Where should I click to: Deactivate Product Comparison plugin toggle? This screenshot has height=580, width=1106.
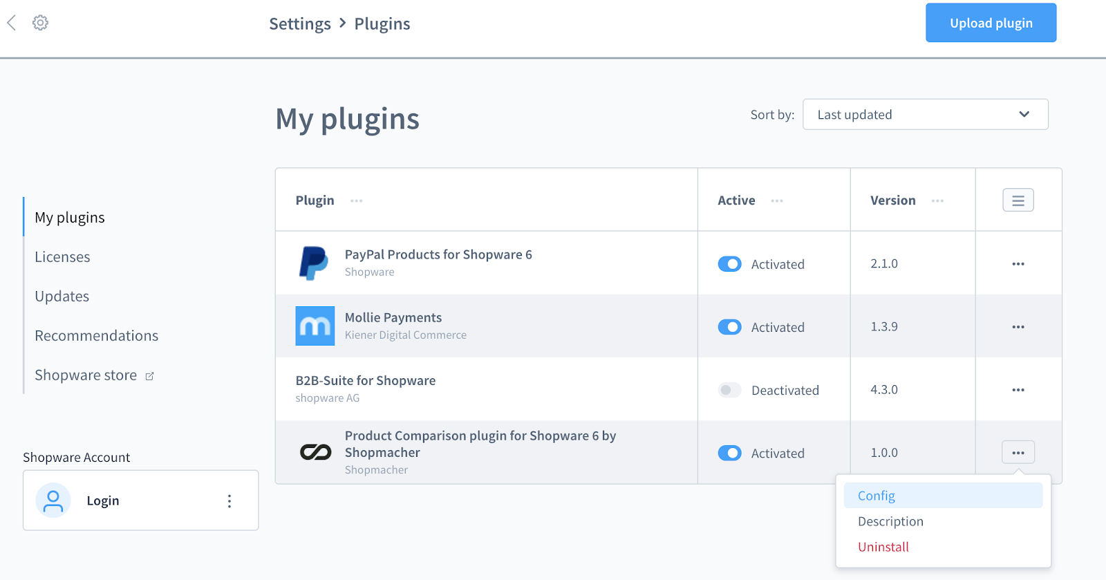coord(729,453)
